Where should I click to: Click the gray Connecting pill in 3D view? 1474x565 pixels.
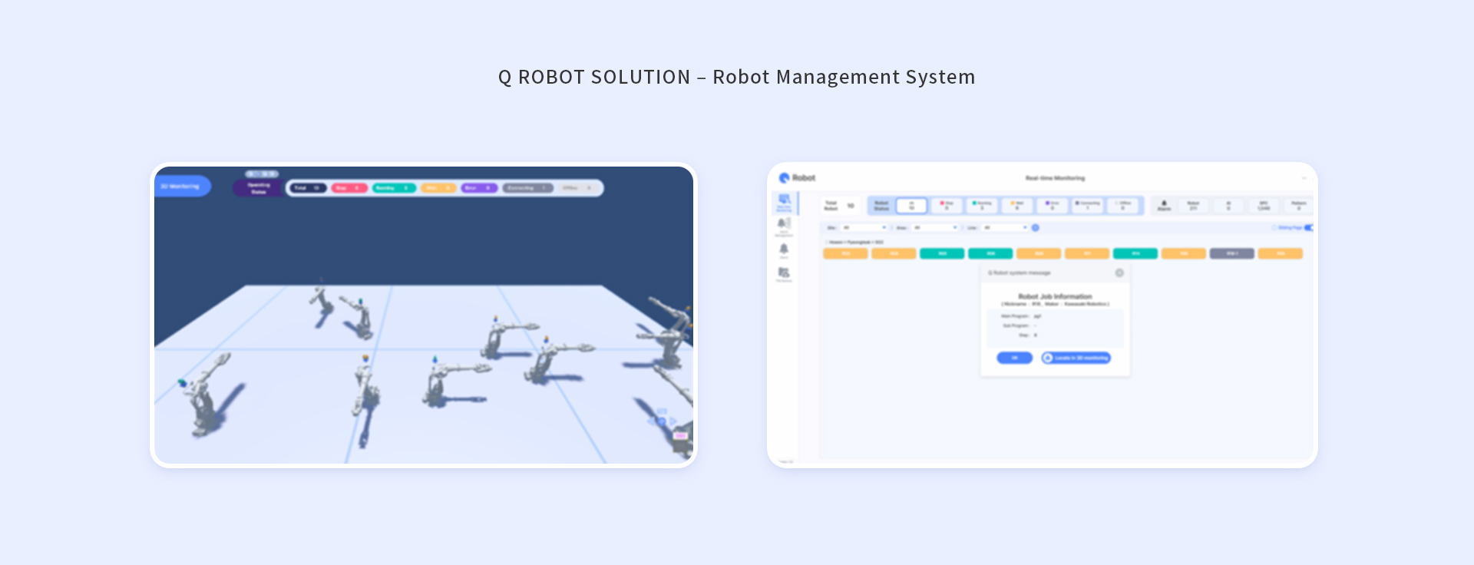(528, 188)
